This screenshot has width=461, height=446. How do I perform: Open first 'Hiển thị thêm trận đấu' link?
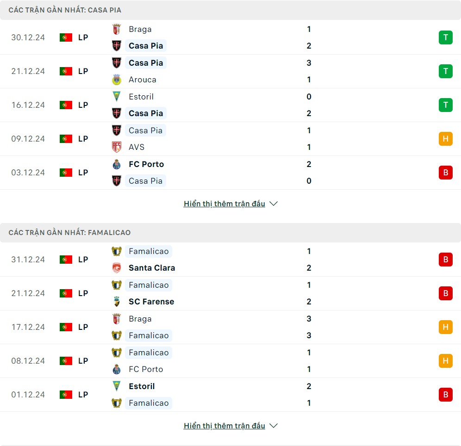(224, 204)
